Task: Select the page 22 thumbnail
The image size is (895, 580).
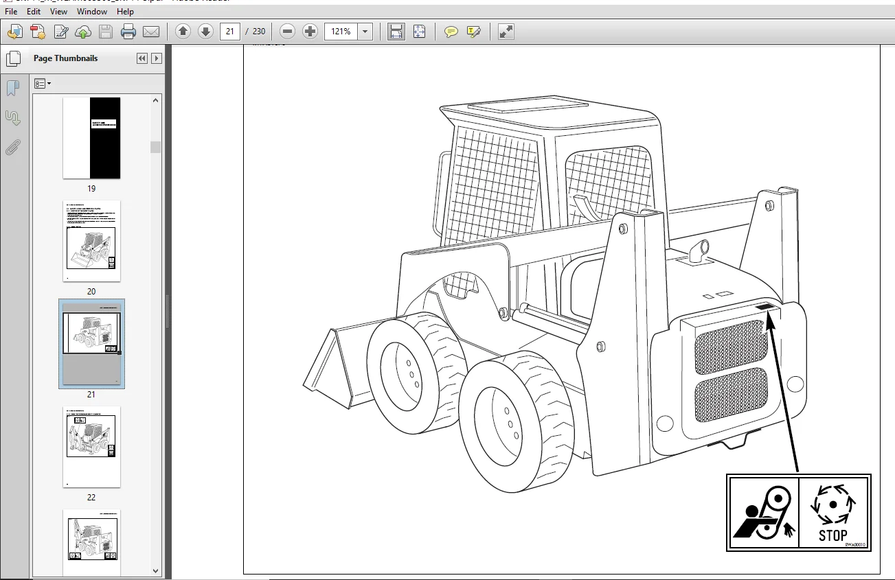Action: click(x=91, y=447)
